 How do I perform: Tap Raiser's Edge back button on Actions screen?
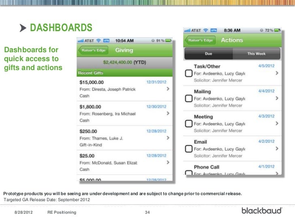(x=200, y=40)
